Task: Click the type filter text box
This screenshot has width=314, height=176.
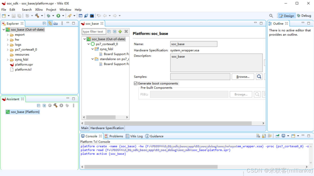Action: pos(94,32)
